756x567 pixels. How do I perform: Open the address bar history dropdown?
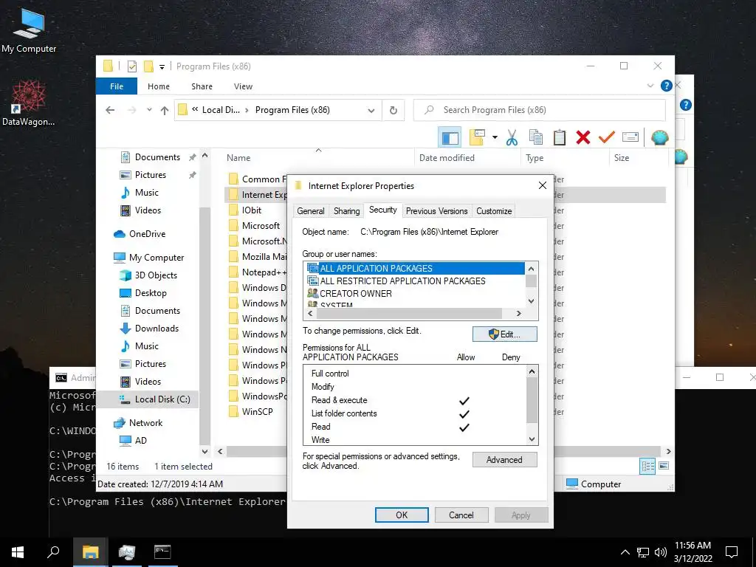[371, 111]
